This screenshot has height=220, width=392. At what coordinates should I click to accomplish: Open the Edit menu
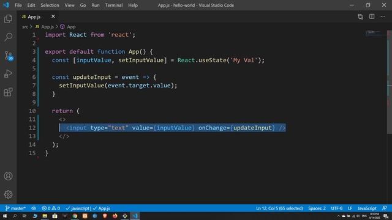(x=31, y=5)
